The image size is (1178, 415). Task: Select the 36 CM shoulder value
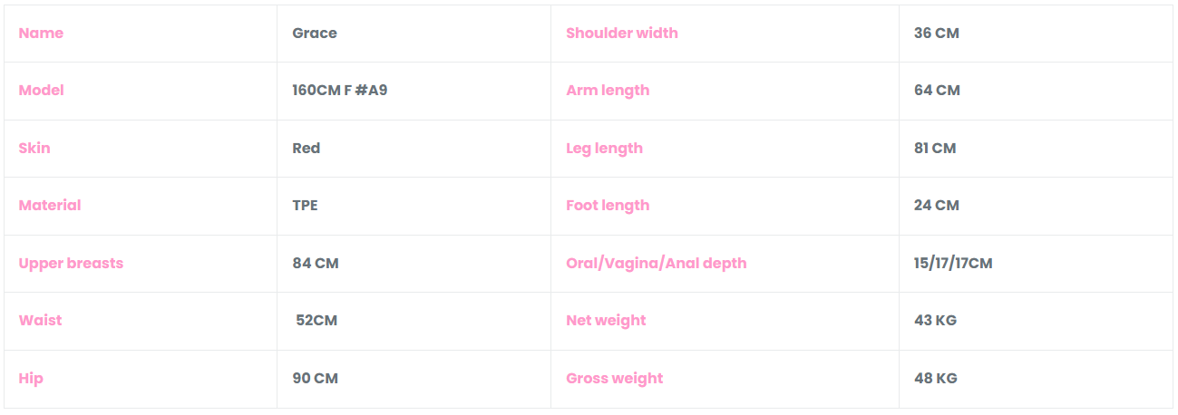pos(937,34)
